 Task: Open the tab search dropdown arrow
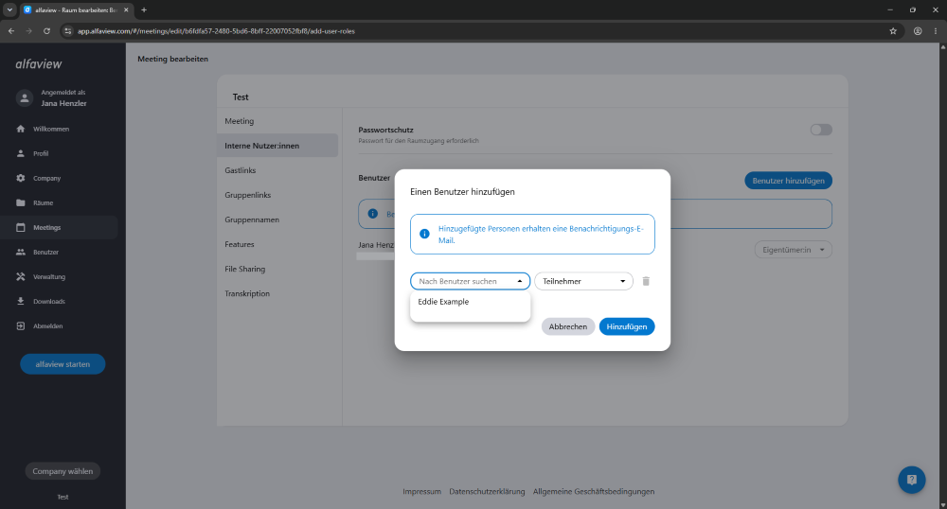(9, 9)
